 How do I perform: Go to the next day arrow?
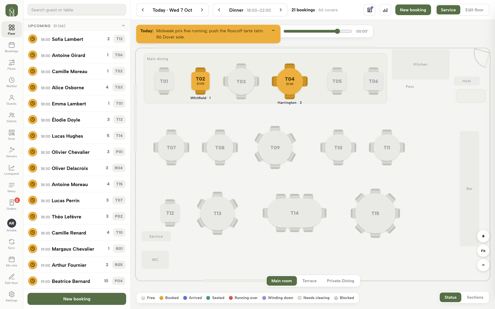pos(202,10)
